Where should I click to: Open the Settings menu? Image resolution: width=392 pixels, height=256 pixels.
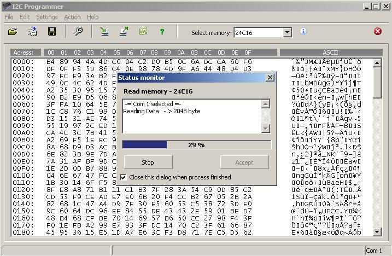[x=47, y=17]
